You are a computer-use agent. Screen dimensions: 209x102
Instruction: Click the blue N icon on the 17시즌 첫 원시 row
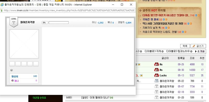[164, 20]
